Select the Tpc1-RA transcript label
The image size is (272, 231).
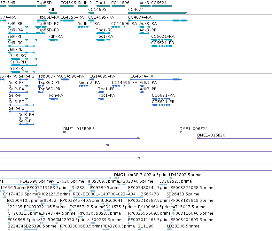[x=105, y=36]
